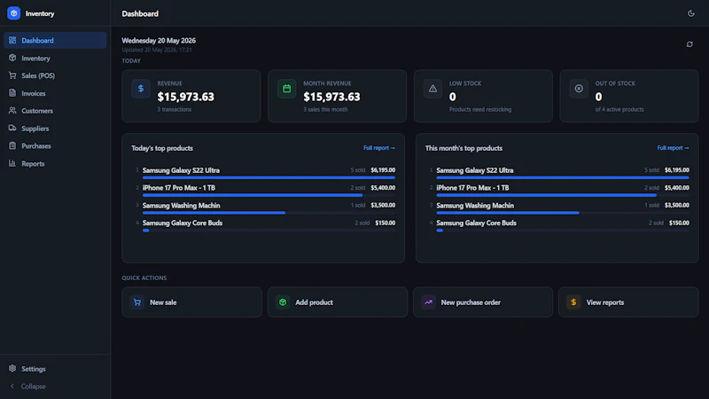Click the Reports bar chart icon
The width and height of the screenshot is (709, 399).
12,163
